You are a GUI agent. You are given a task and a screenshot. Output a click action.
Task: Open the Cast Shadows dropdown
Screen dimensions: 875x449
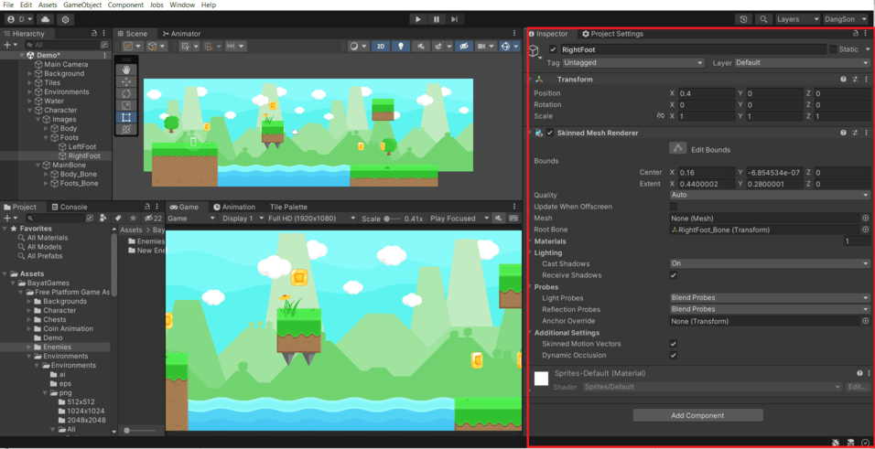[769, 263]
